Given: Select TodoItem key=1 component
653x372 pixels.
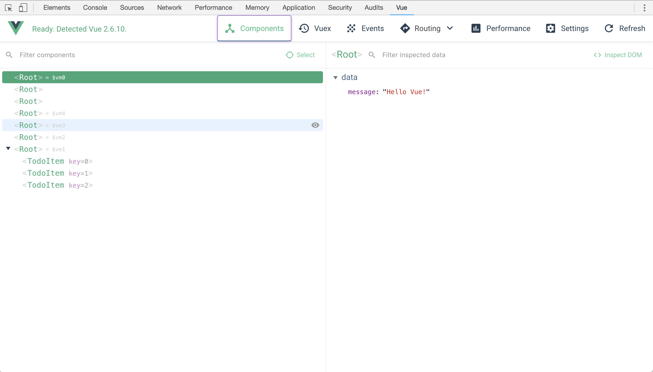Looking at the screenshot, I should click(x=163, y=173).
